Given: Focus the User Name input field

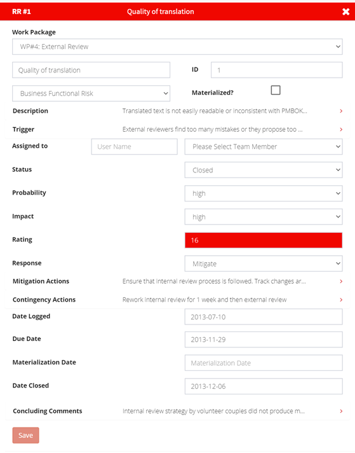Looking at the screenshot, I should [x=135, y=146].
